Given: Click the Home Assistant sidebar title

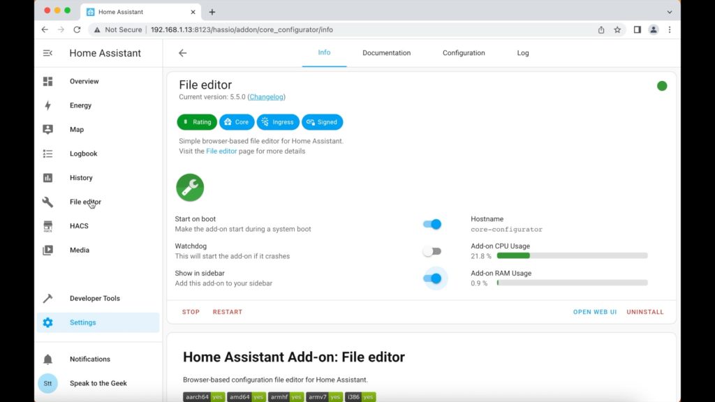Looking at the screenshot, I should pyautogui.click(x=105, y=53).
